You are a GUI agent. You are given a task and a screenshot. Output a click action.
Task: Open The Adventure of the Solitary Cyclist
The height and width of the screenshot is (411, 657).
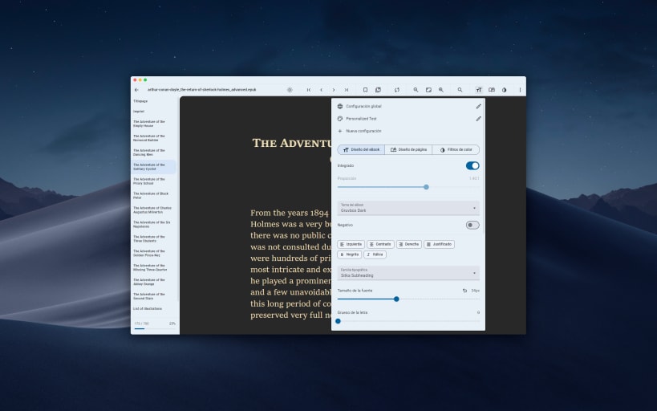(x=154, y=167)
